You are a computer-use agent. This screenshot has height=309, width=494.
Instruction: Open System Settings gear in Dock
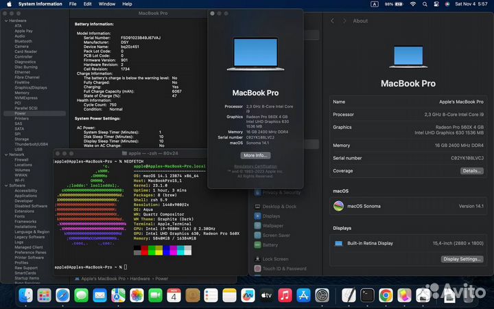tap(322, 295)
